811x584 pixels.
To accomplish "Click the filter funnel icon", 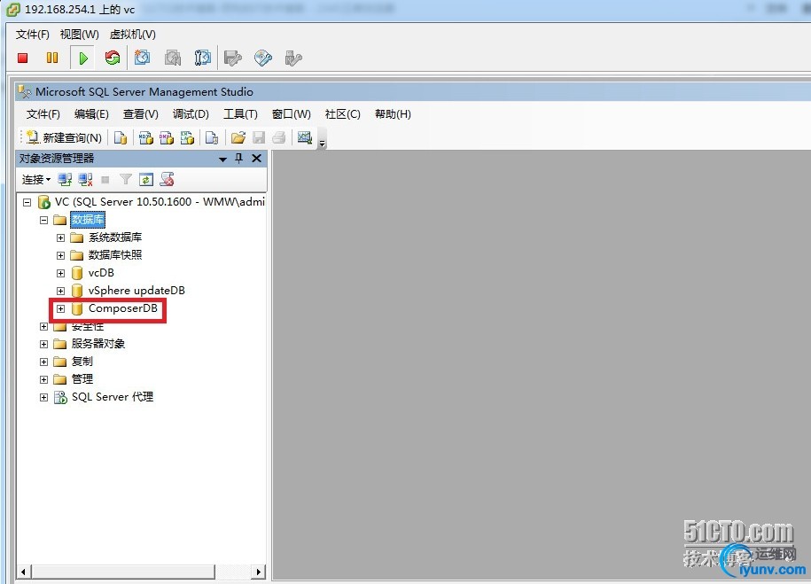I will click(126, 180).
